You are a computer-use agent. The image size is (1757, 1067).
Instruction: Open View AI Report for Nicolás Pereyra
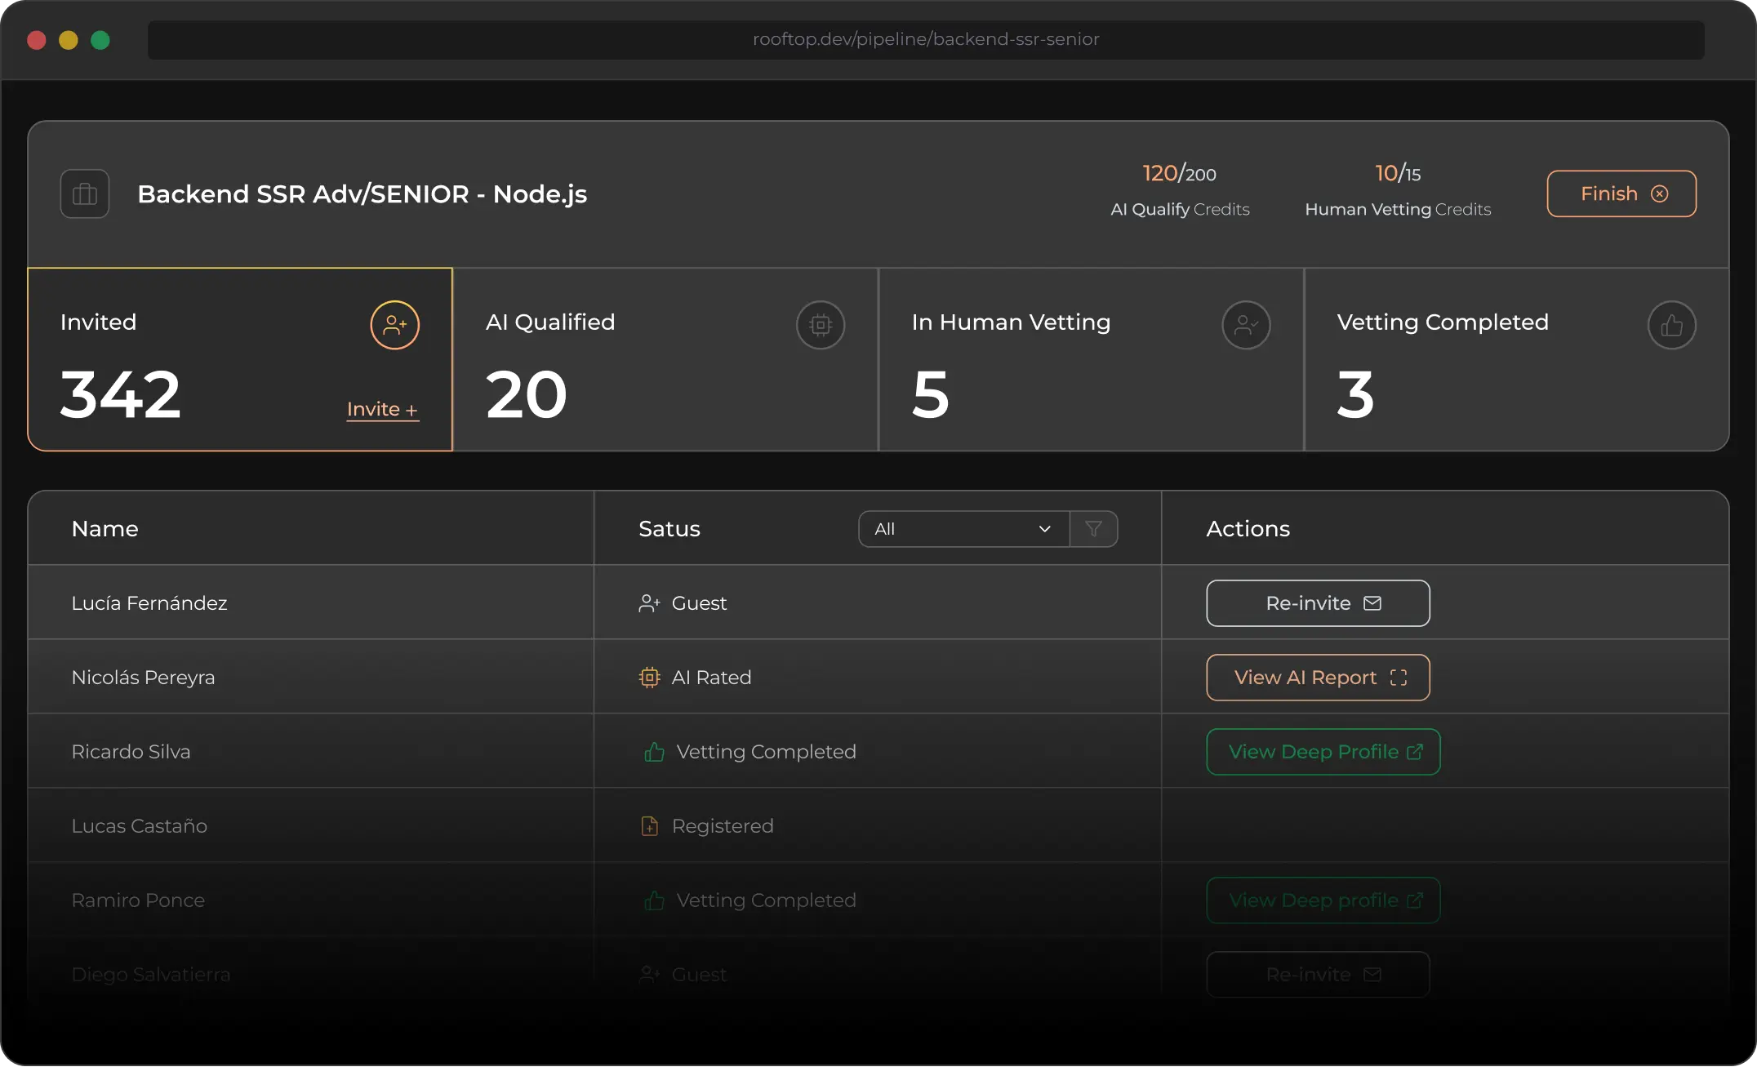pos(1318,678)
